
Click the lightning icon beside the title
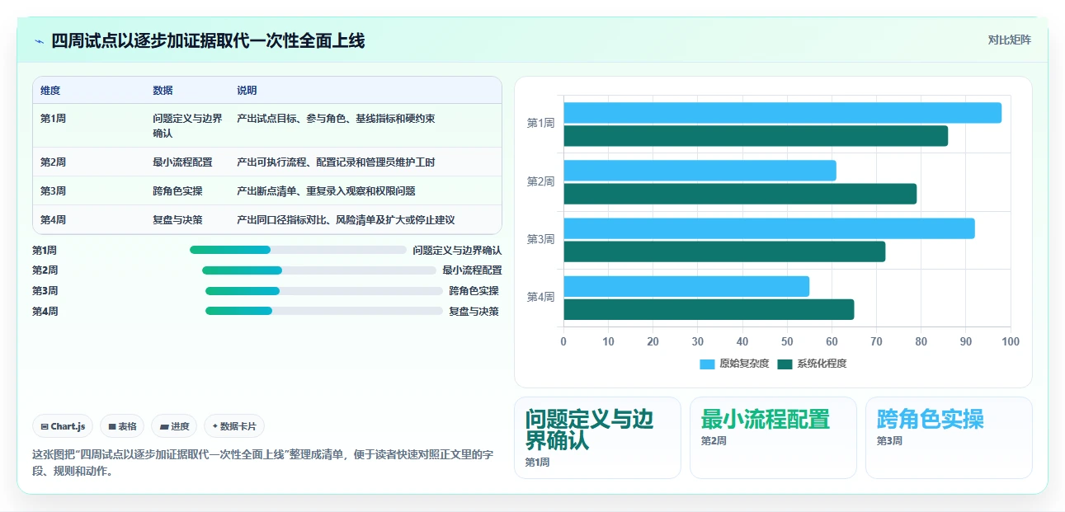(39, 41)
